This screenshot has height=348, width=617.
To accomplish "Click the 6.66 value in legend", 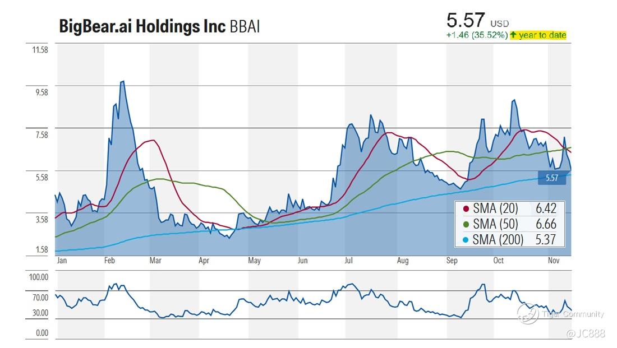I will point(546,224).
